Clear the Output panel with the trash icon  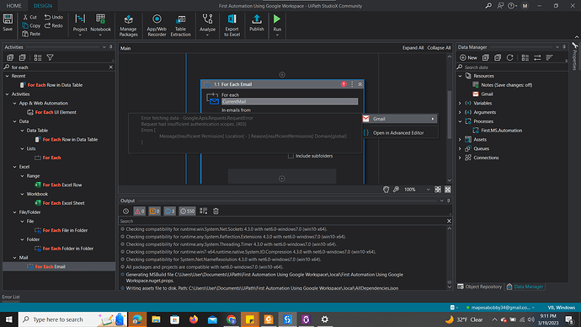(x=216, y=211)
